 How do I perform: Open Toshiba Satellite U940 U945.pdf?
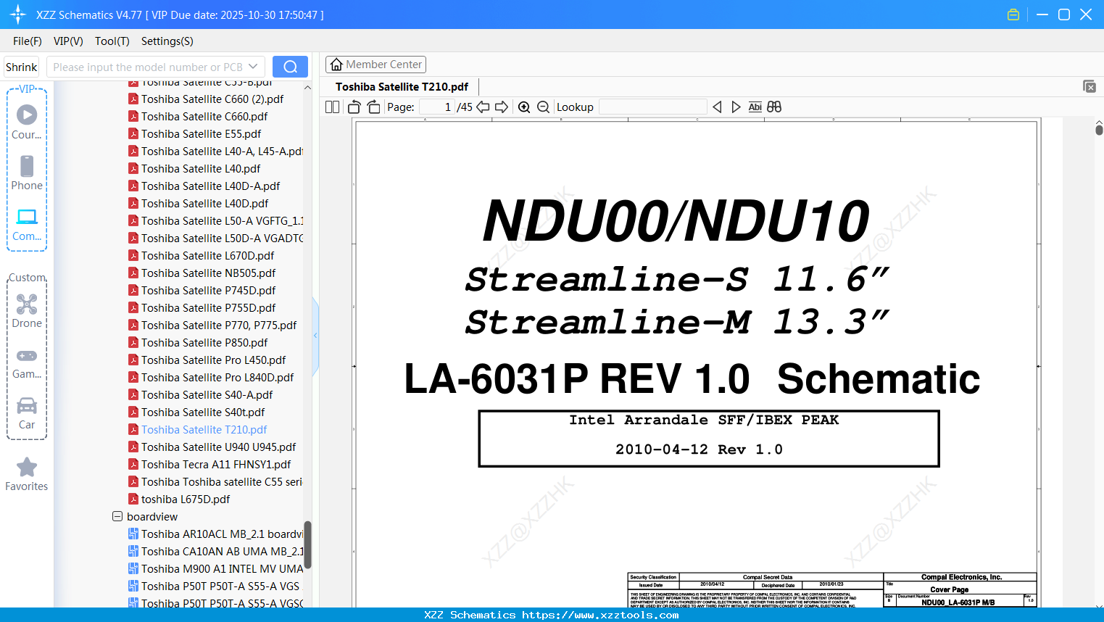(212, 447)
